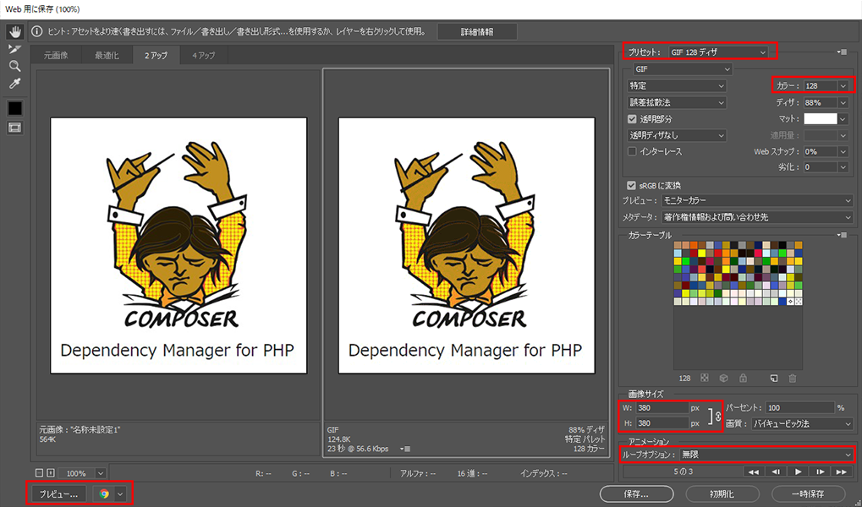Select the Zoom magnifier tool
Viewport: 862px width, 507px height.
coord(15,67)
